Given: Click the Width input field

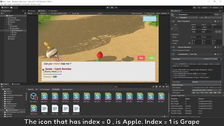Looking at the screenshot, I should 196,32.
